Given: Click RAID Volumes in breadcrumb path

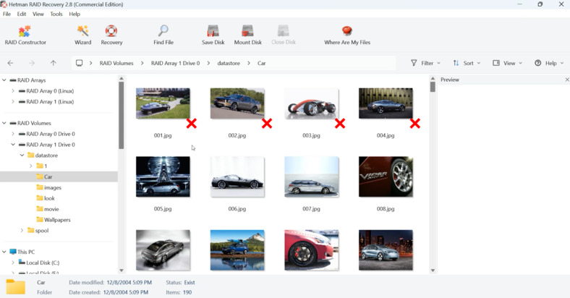Looking at the screenshot, I should click(x=116, y=63).
